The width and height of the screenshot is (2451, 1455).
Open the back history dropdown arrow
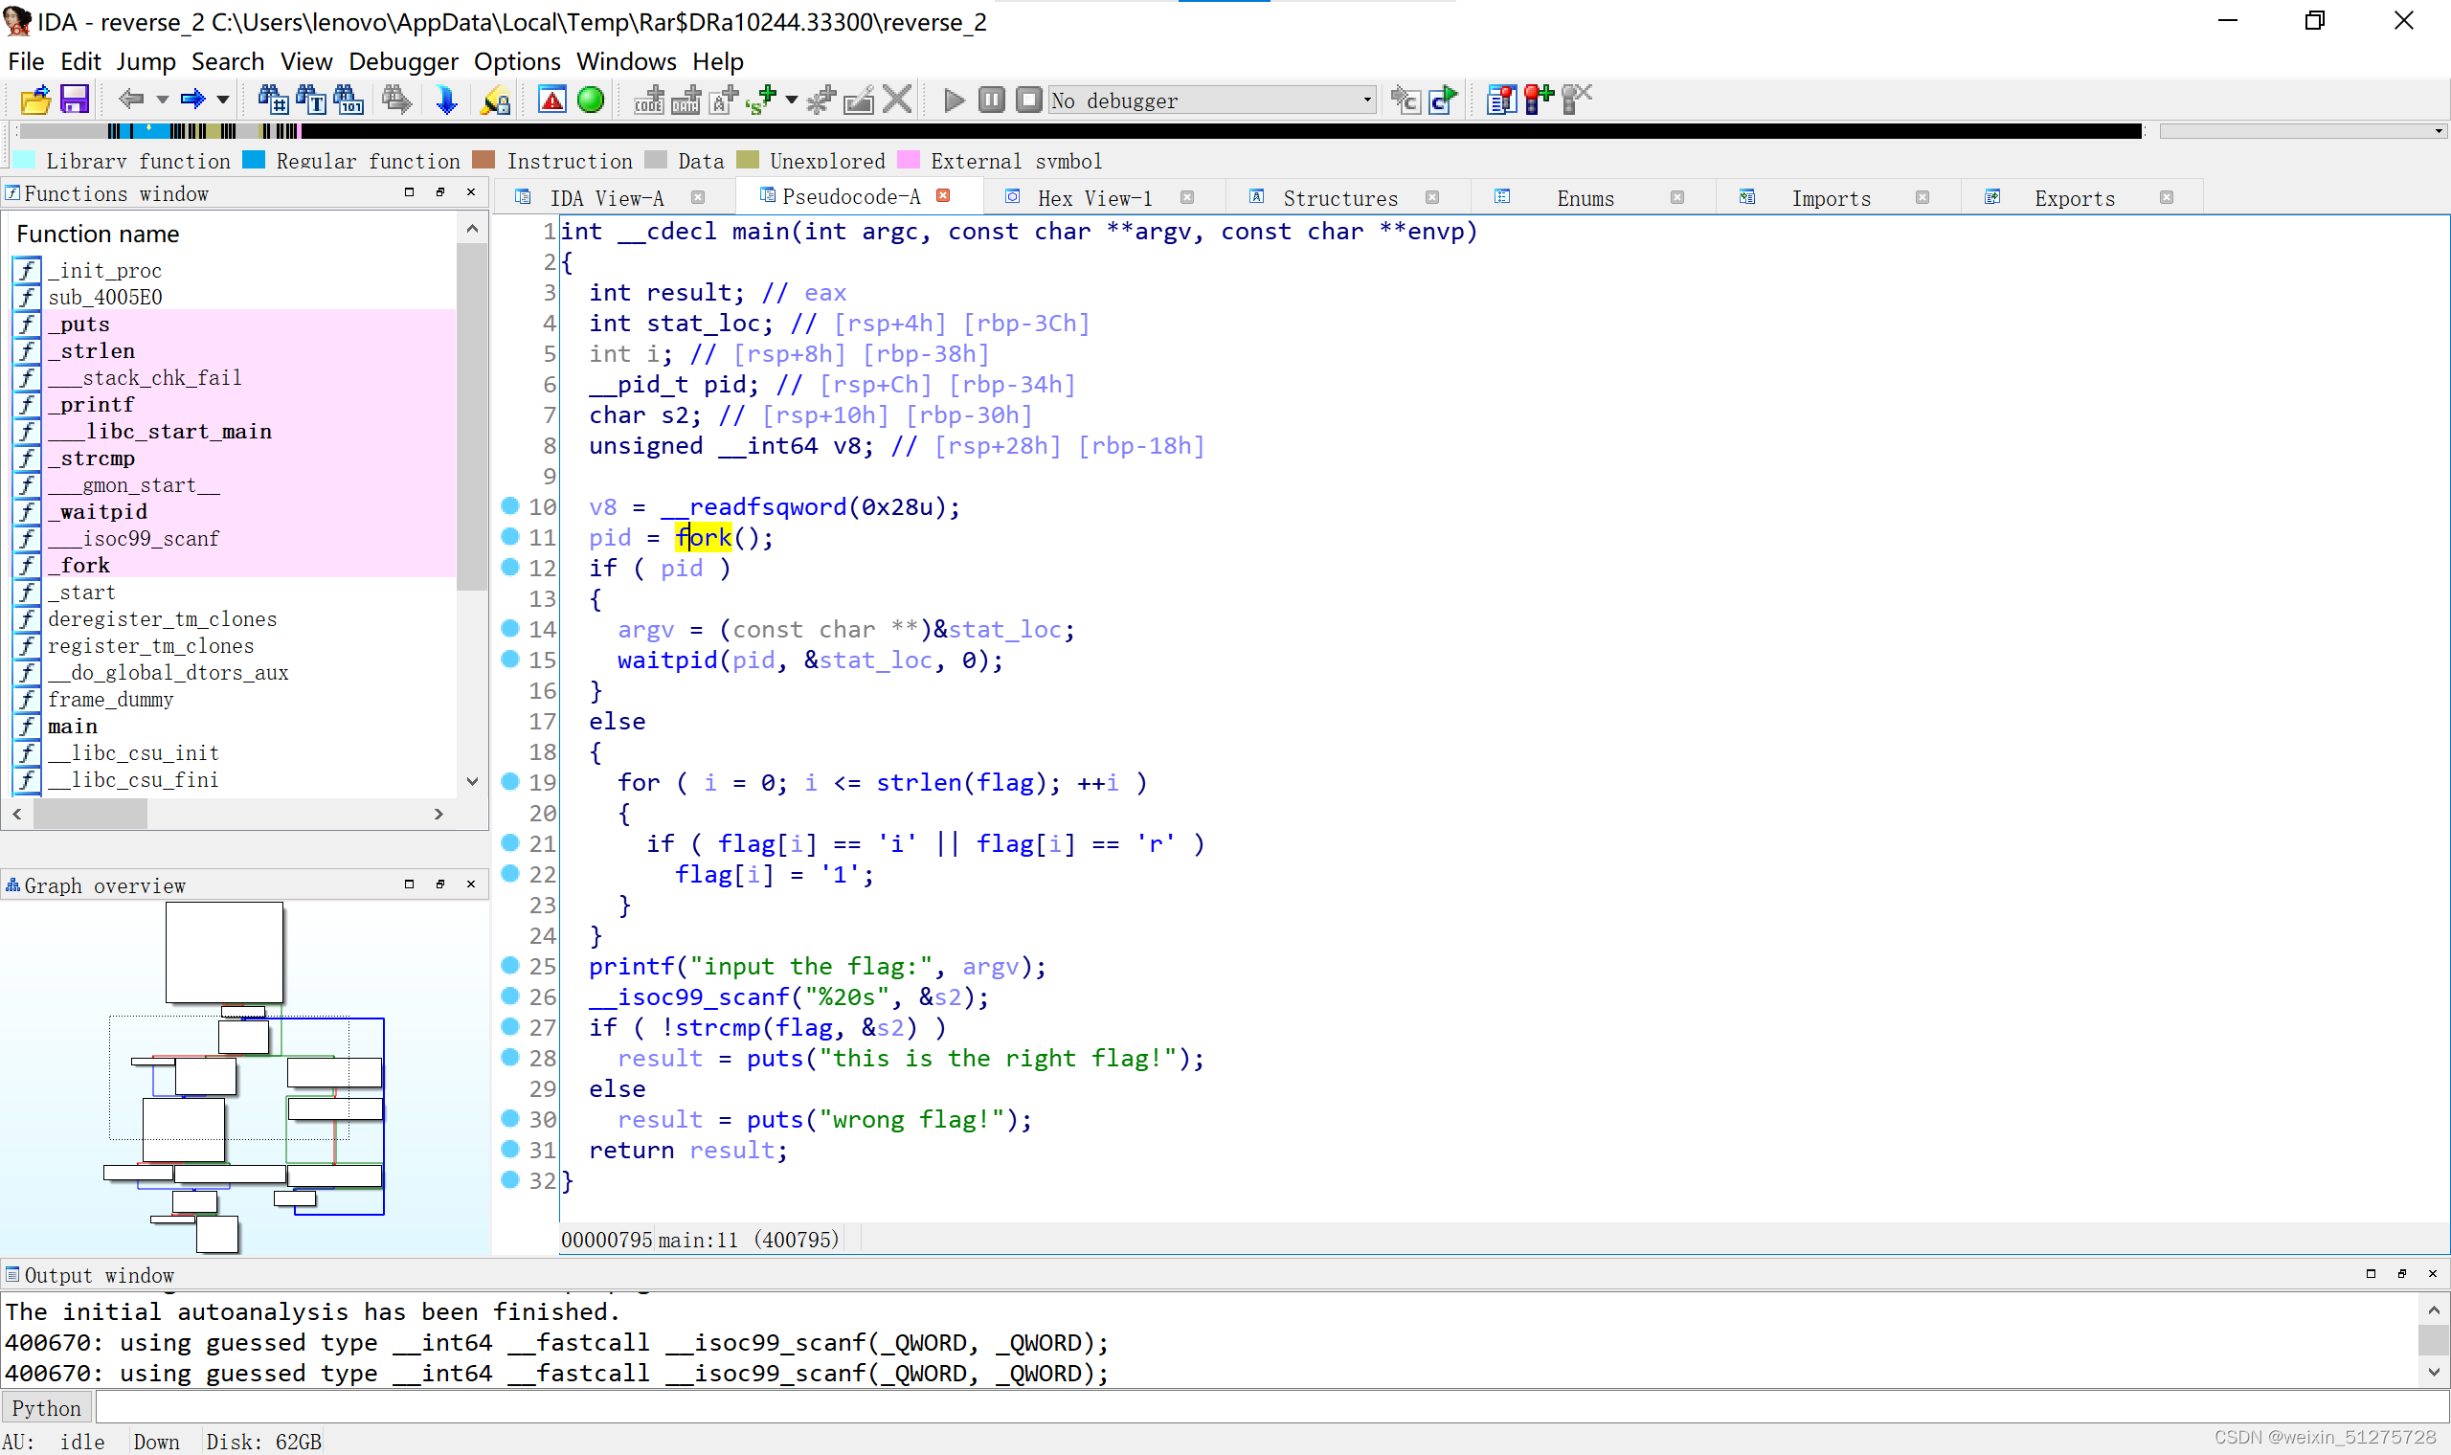pos(162,100)
